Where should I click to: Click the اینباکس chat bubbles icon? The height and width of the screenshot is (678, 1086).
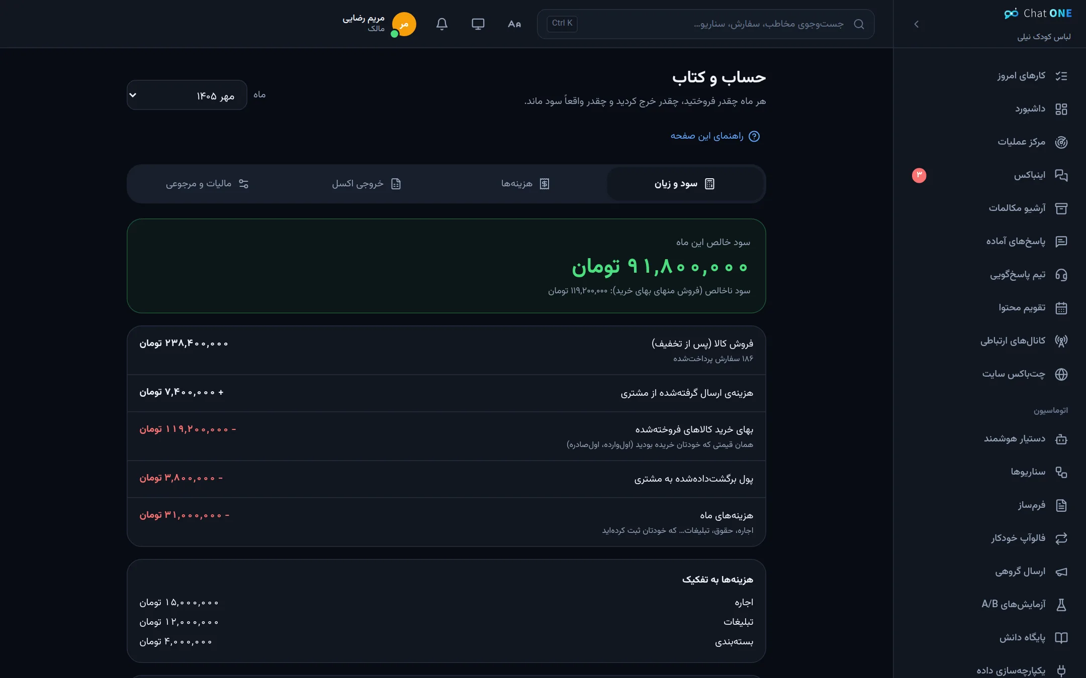tap(1061, 175)
